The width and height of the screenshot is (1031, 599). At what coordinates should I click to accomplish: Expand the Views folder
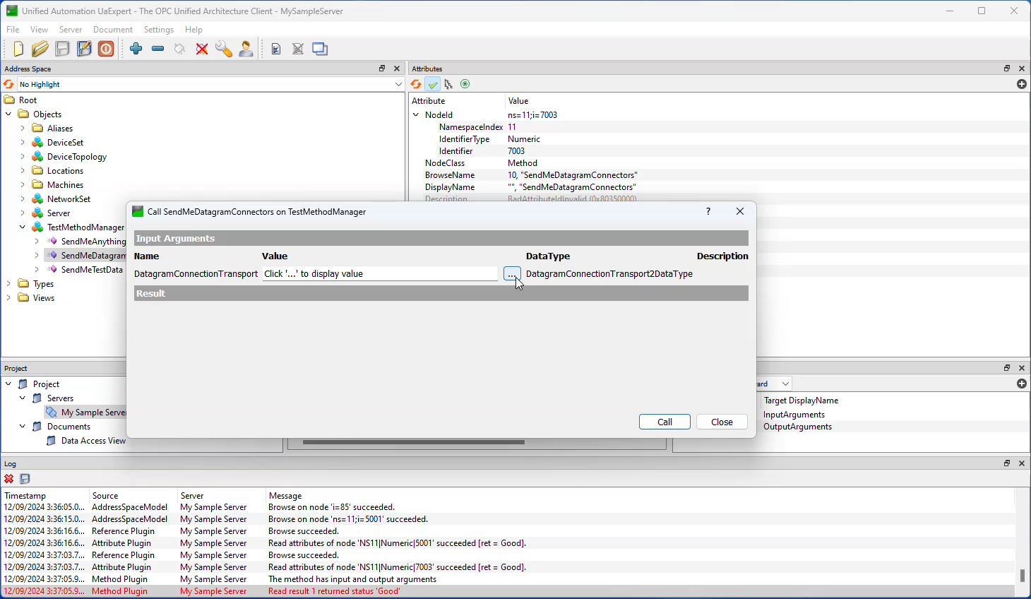[8, 298]
